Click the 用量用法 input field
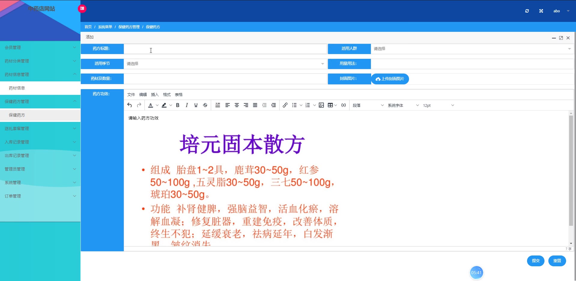Screen dimensions: 576x281 (x=472, y=64)
